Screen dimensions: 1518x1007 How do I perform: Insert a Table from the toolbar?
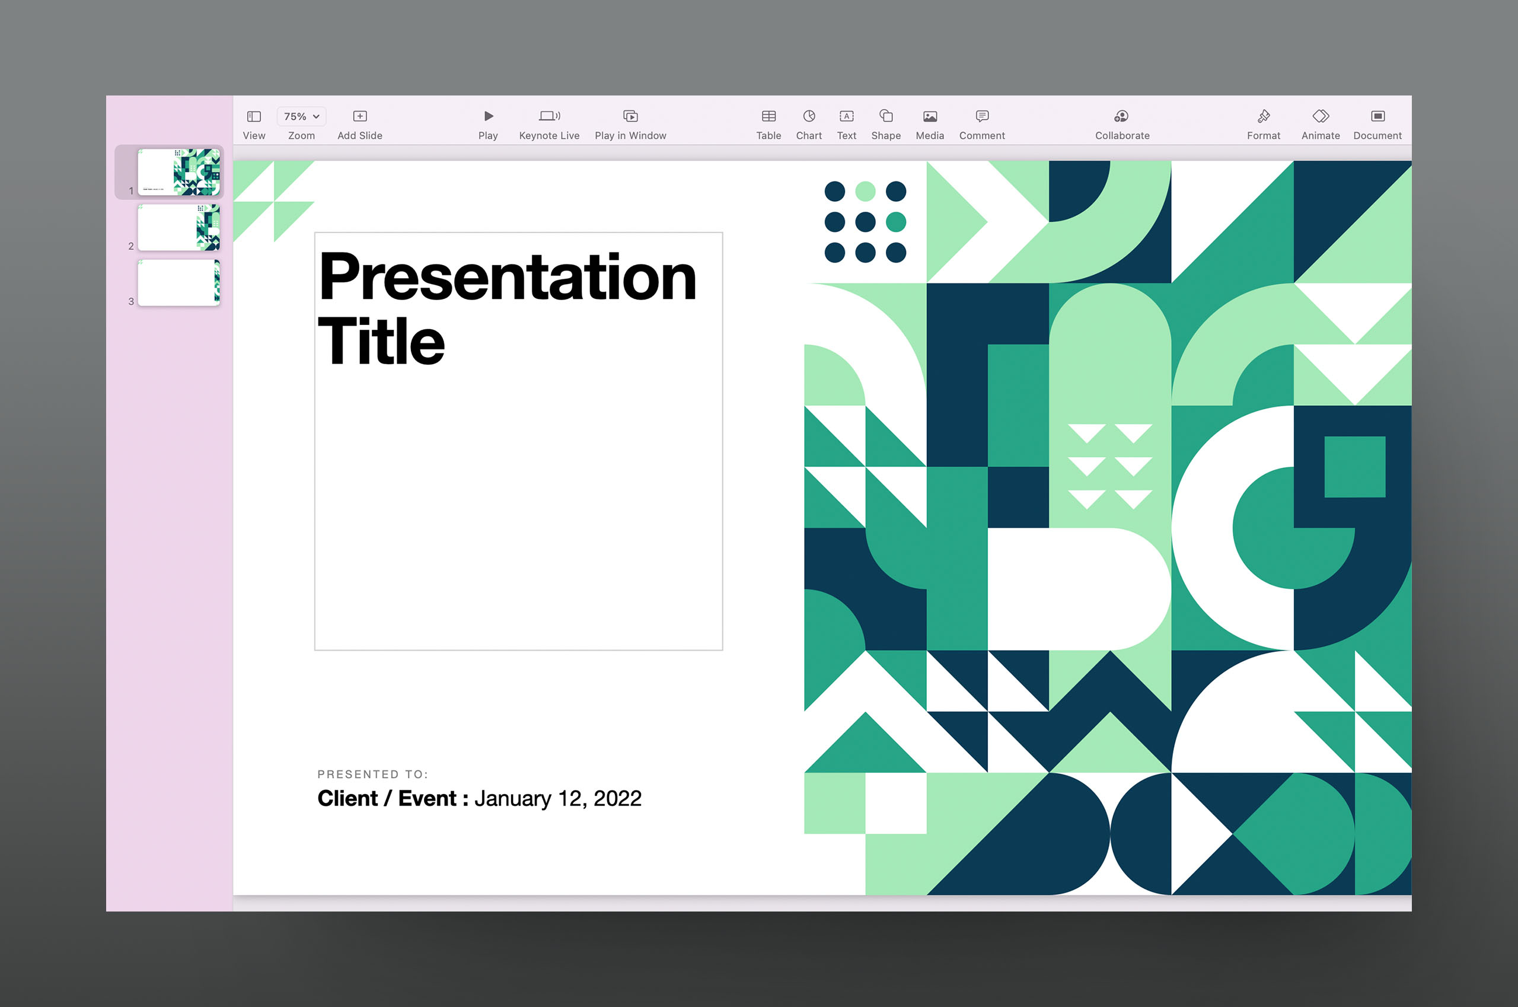click(x=768, y=116)
